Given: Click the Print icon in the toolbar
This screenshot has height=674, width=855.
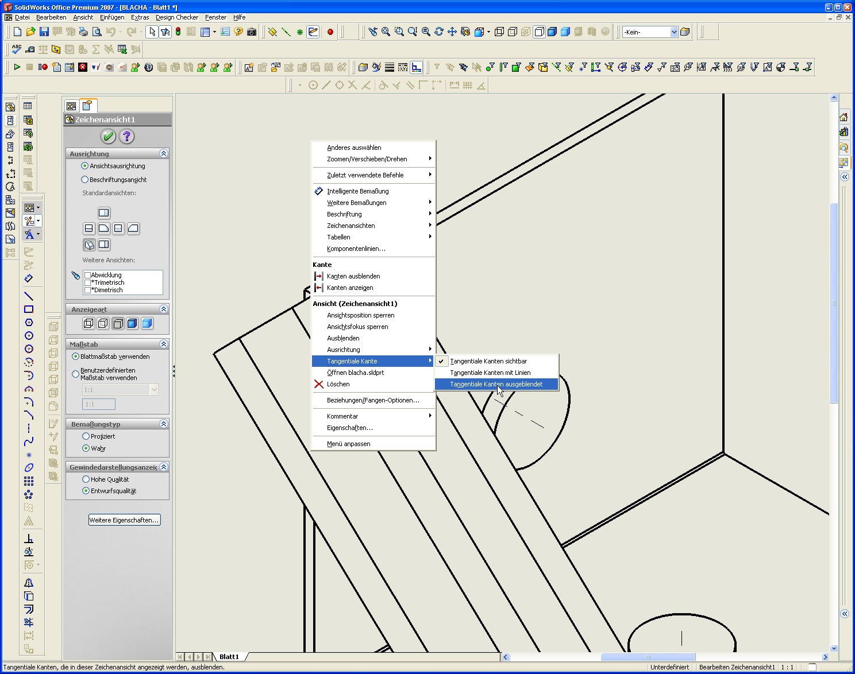Looking at the screenshot, I should click(84, 32).
